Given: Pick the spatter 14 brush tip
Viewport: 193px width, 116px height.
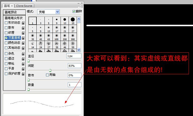Looking at the screenshot, I should pos(32,45).
